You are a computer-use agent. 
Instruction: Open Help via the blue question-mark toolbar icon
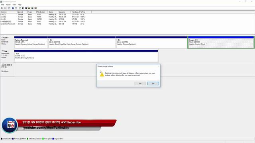pyautogui.click(x=13, y=8)
